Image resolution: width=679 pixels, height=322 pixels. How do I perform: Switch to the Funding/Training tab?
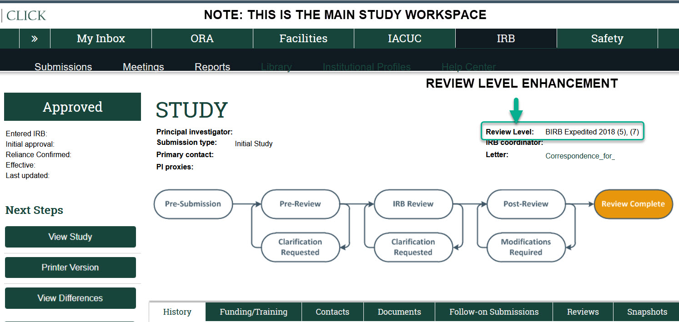253,312
